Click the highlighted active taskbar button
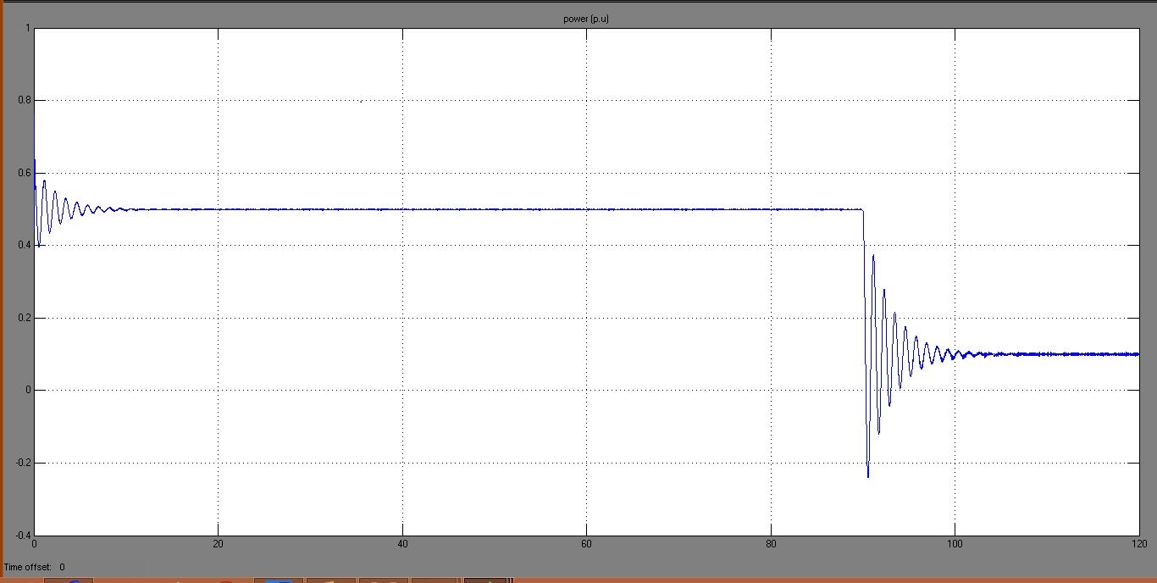 click(x=485, y=580)
